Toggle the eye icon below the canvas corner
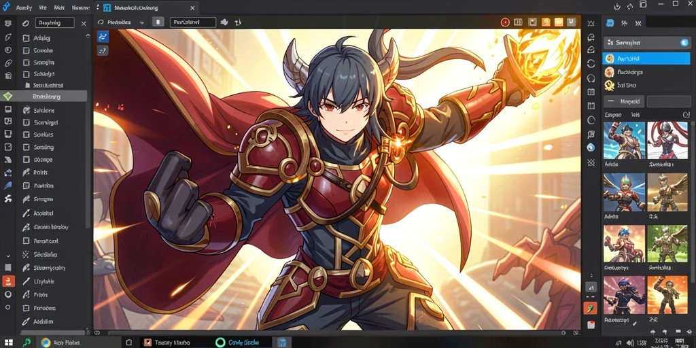Viewport: 696px width, 348px height. (x=97, y=332)
